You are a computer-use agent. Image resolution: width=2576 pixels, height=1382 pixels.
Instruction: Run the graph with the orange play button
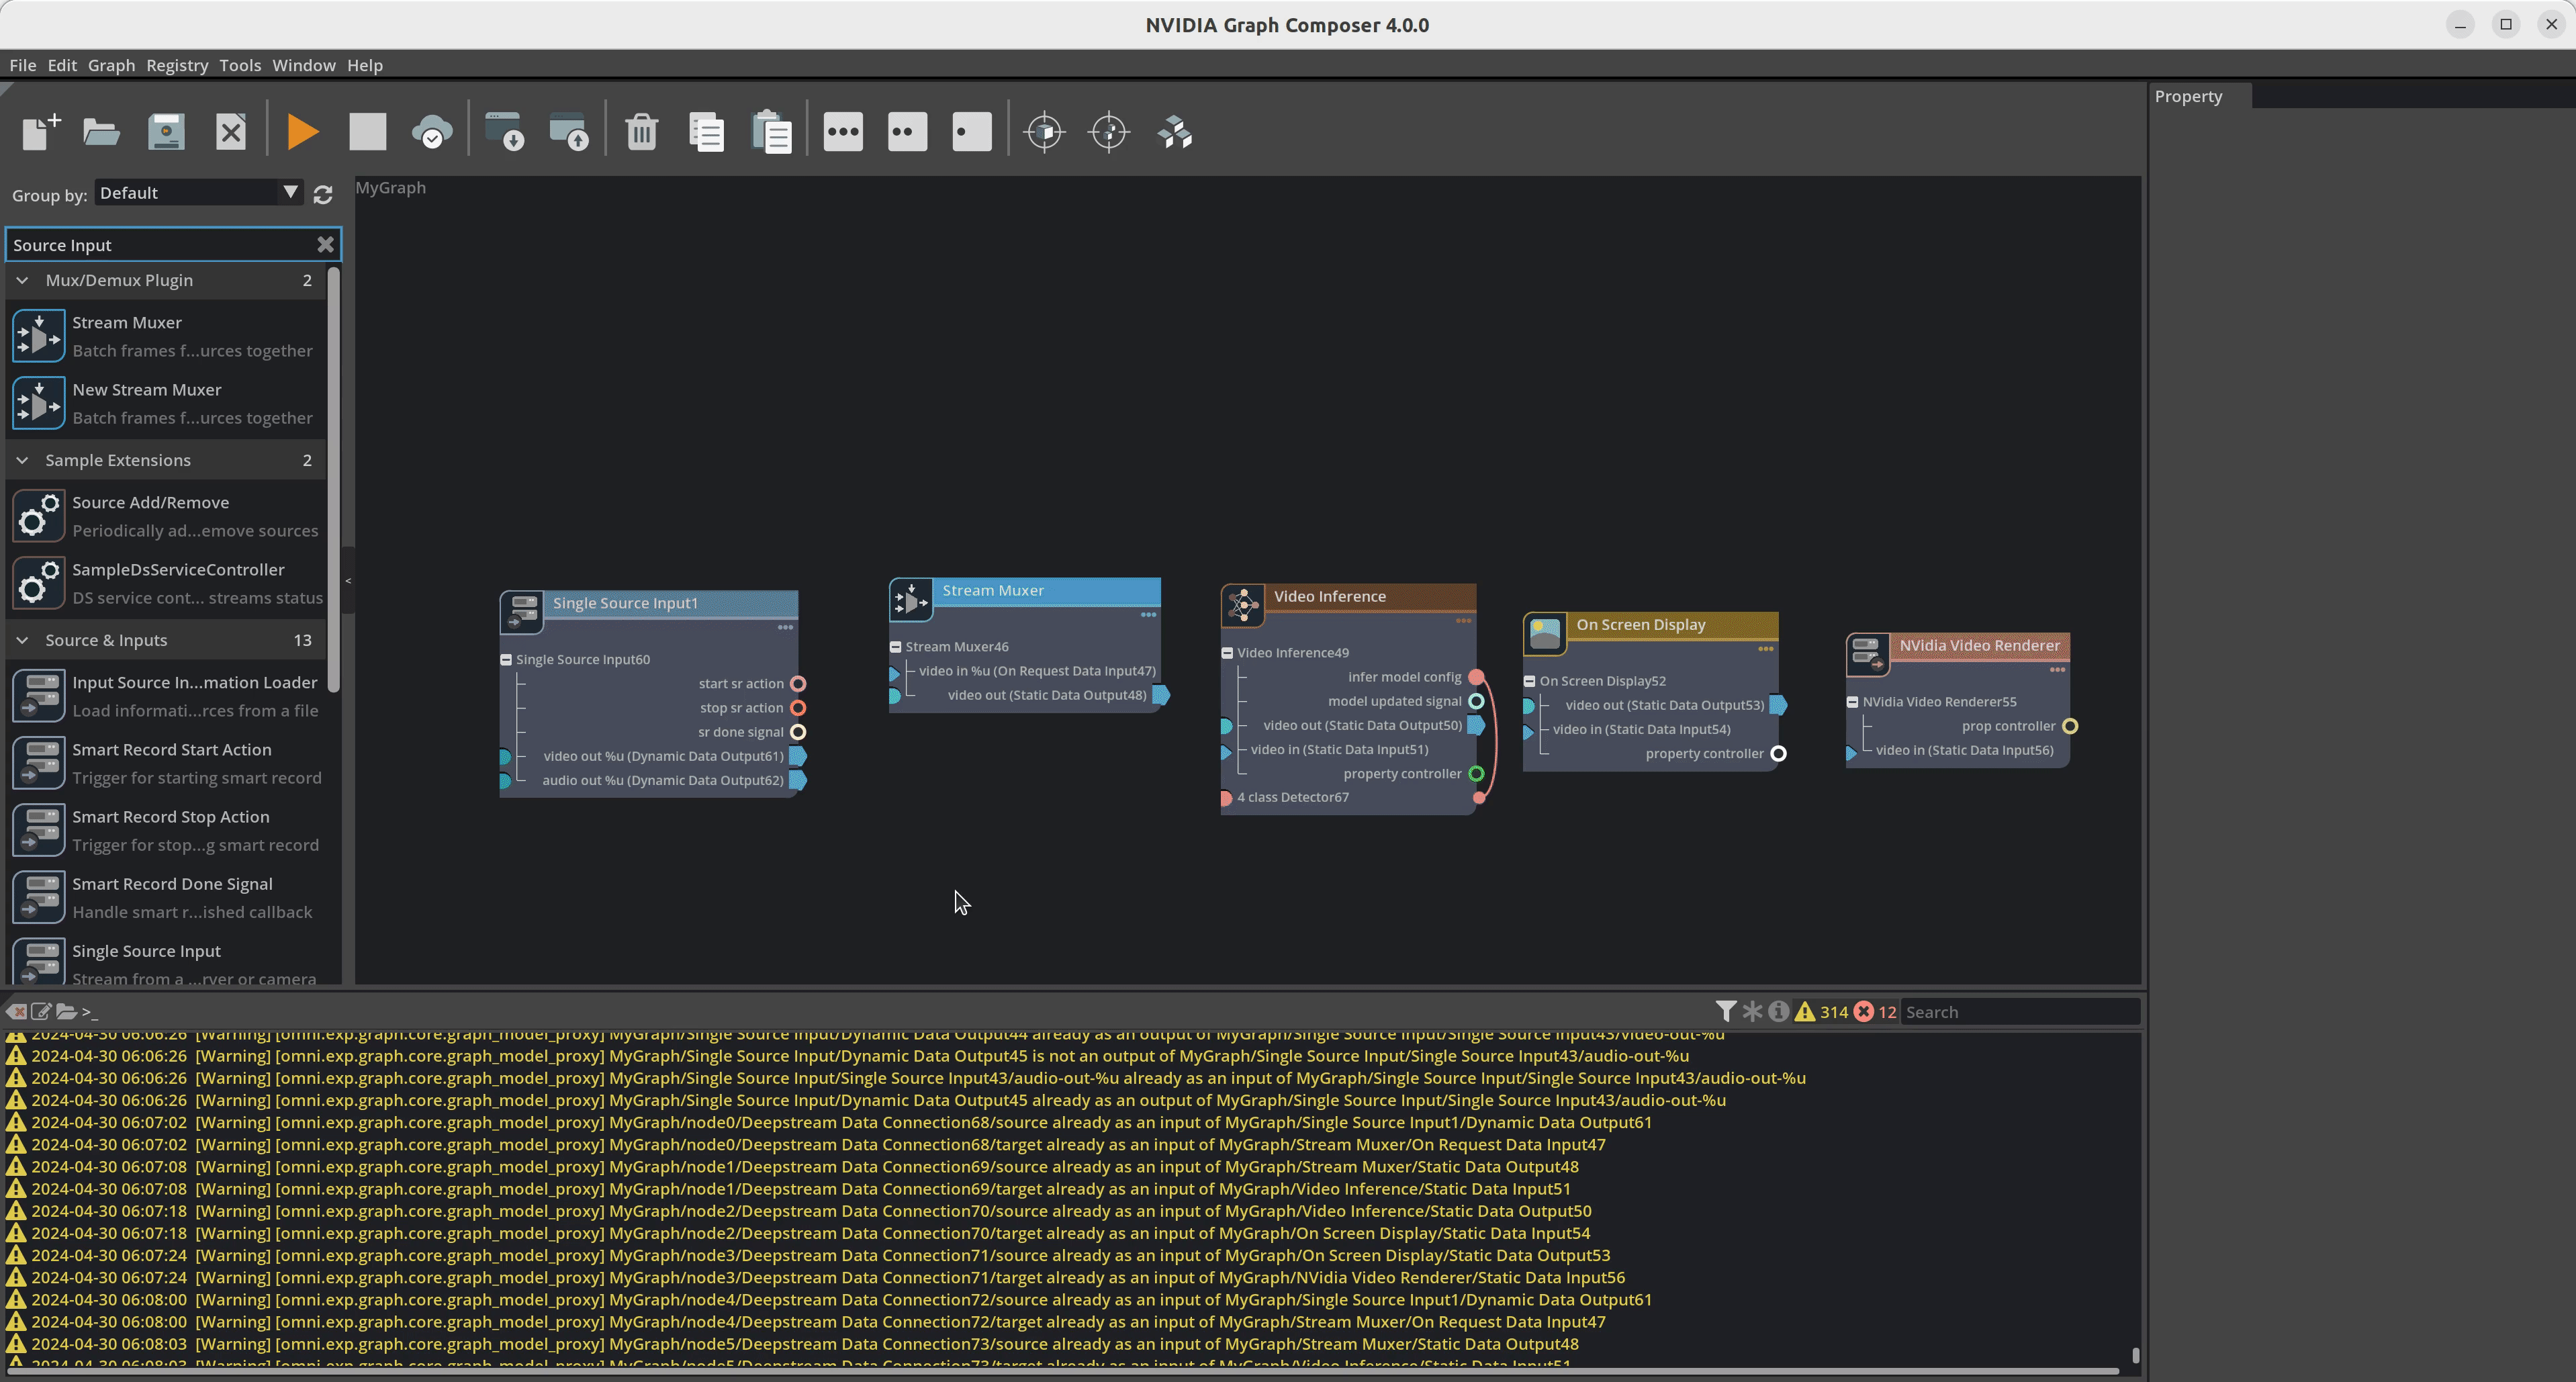[x=302, y=131]
